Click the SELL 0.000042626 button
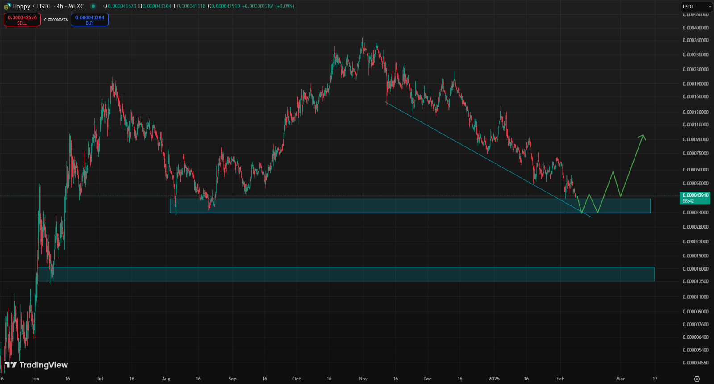The height and width of the screenshot is (384, 714). (x=22, y=20)
